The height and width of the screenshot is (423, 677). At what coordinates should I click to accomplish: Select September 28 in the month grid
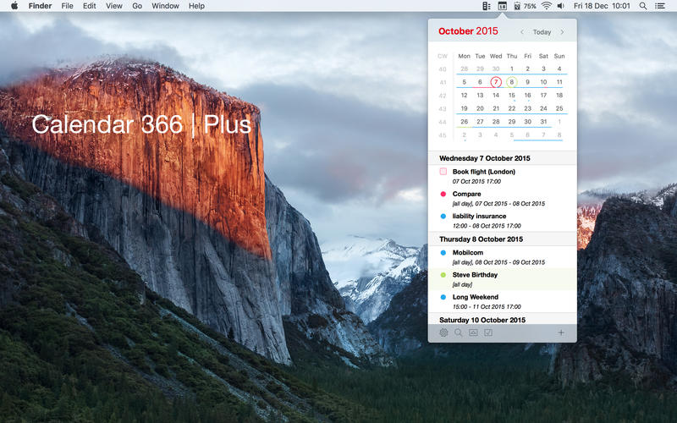click(464, 69)
